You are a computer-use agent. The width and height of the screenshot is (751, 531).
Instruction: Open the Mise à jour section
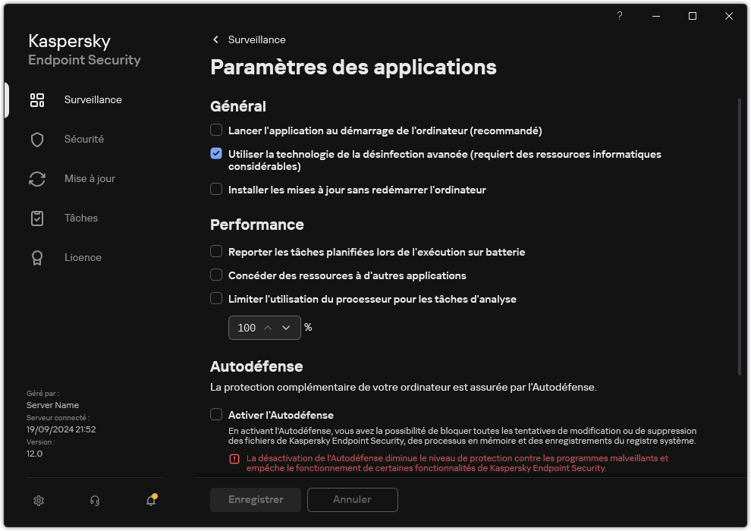[90, 178]
